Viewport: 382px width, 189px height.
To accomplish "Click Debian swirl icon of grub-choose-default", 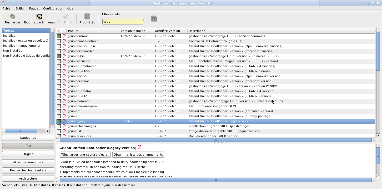I will [x=64, y=41].
